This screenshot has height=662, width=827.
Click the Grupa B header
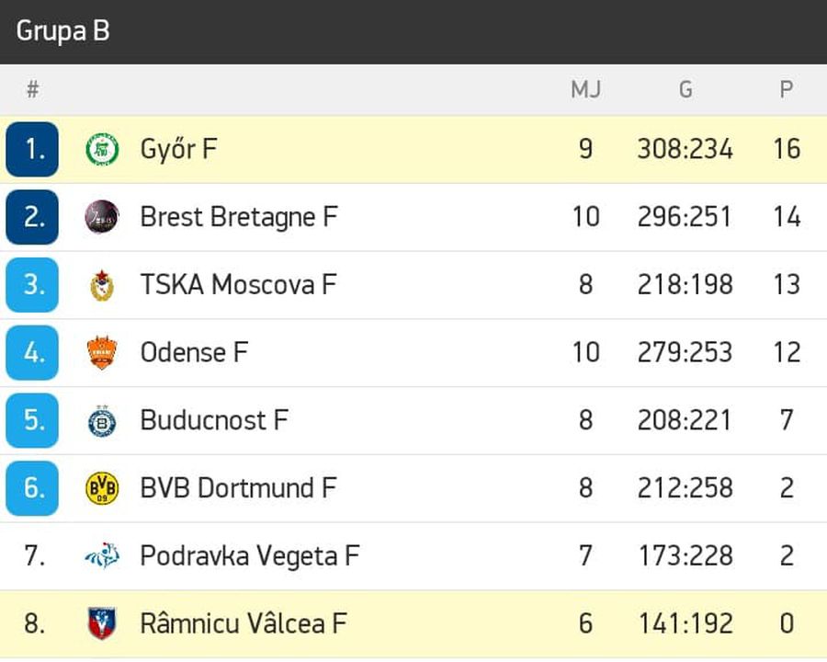click(62, 30)
